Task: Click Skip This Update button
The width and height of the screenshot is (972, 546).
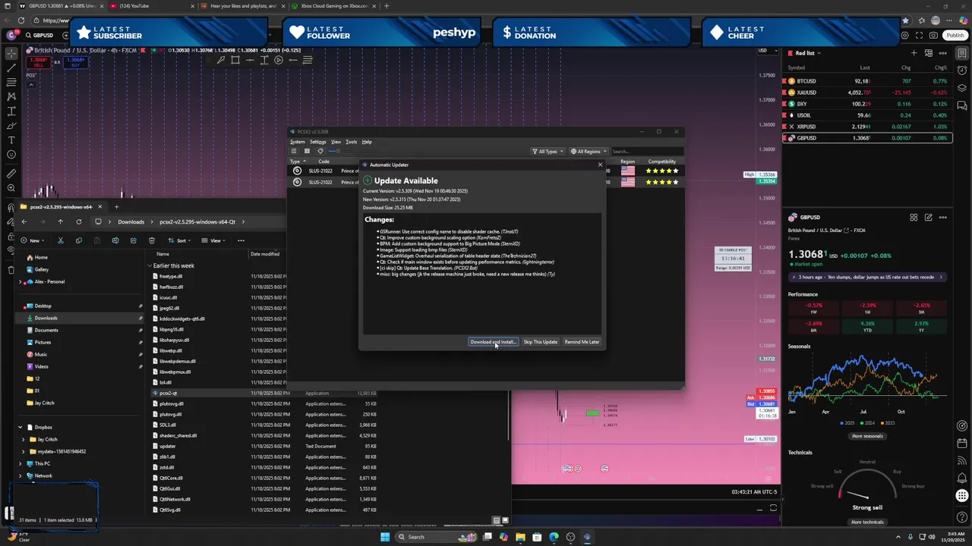Action: pos(540,342)
